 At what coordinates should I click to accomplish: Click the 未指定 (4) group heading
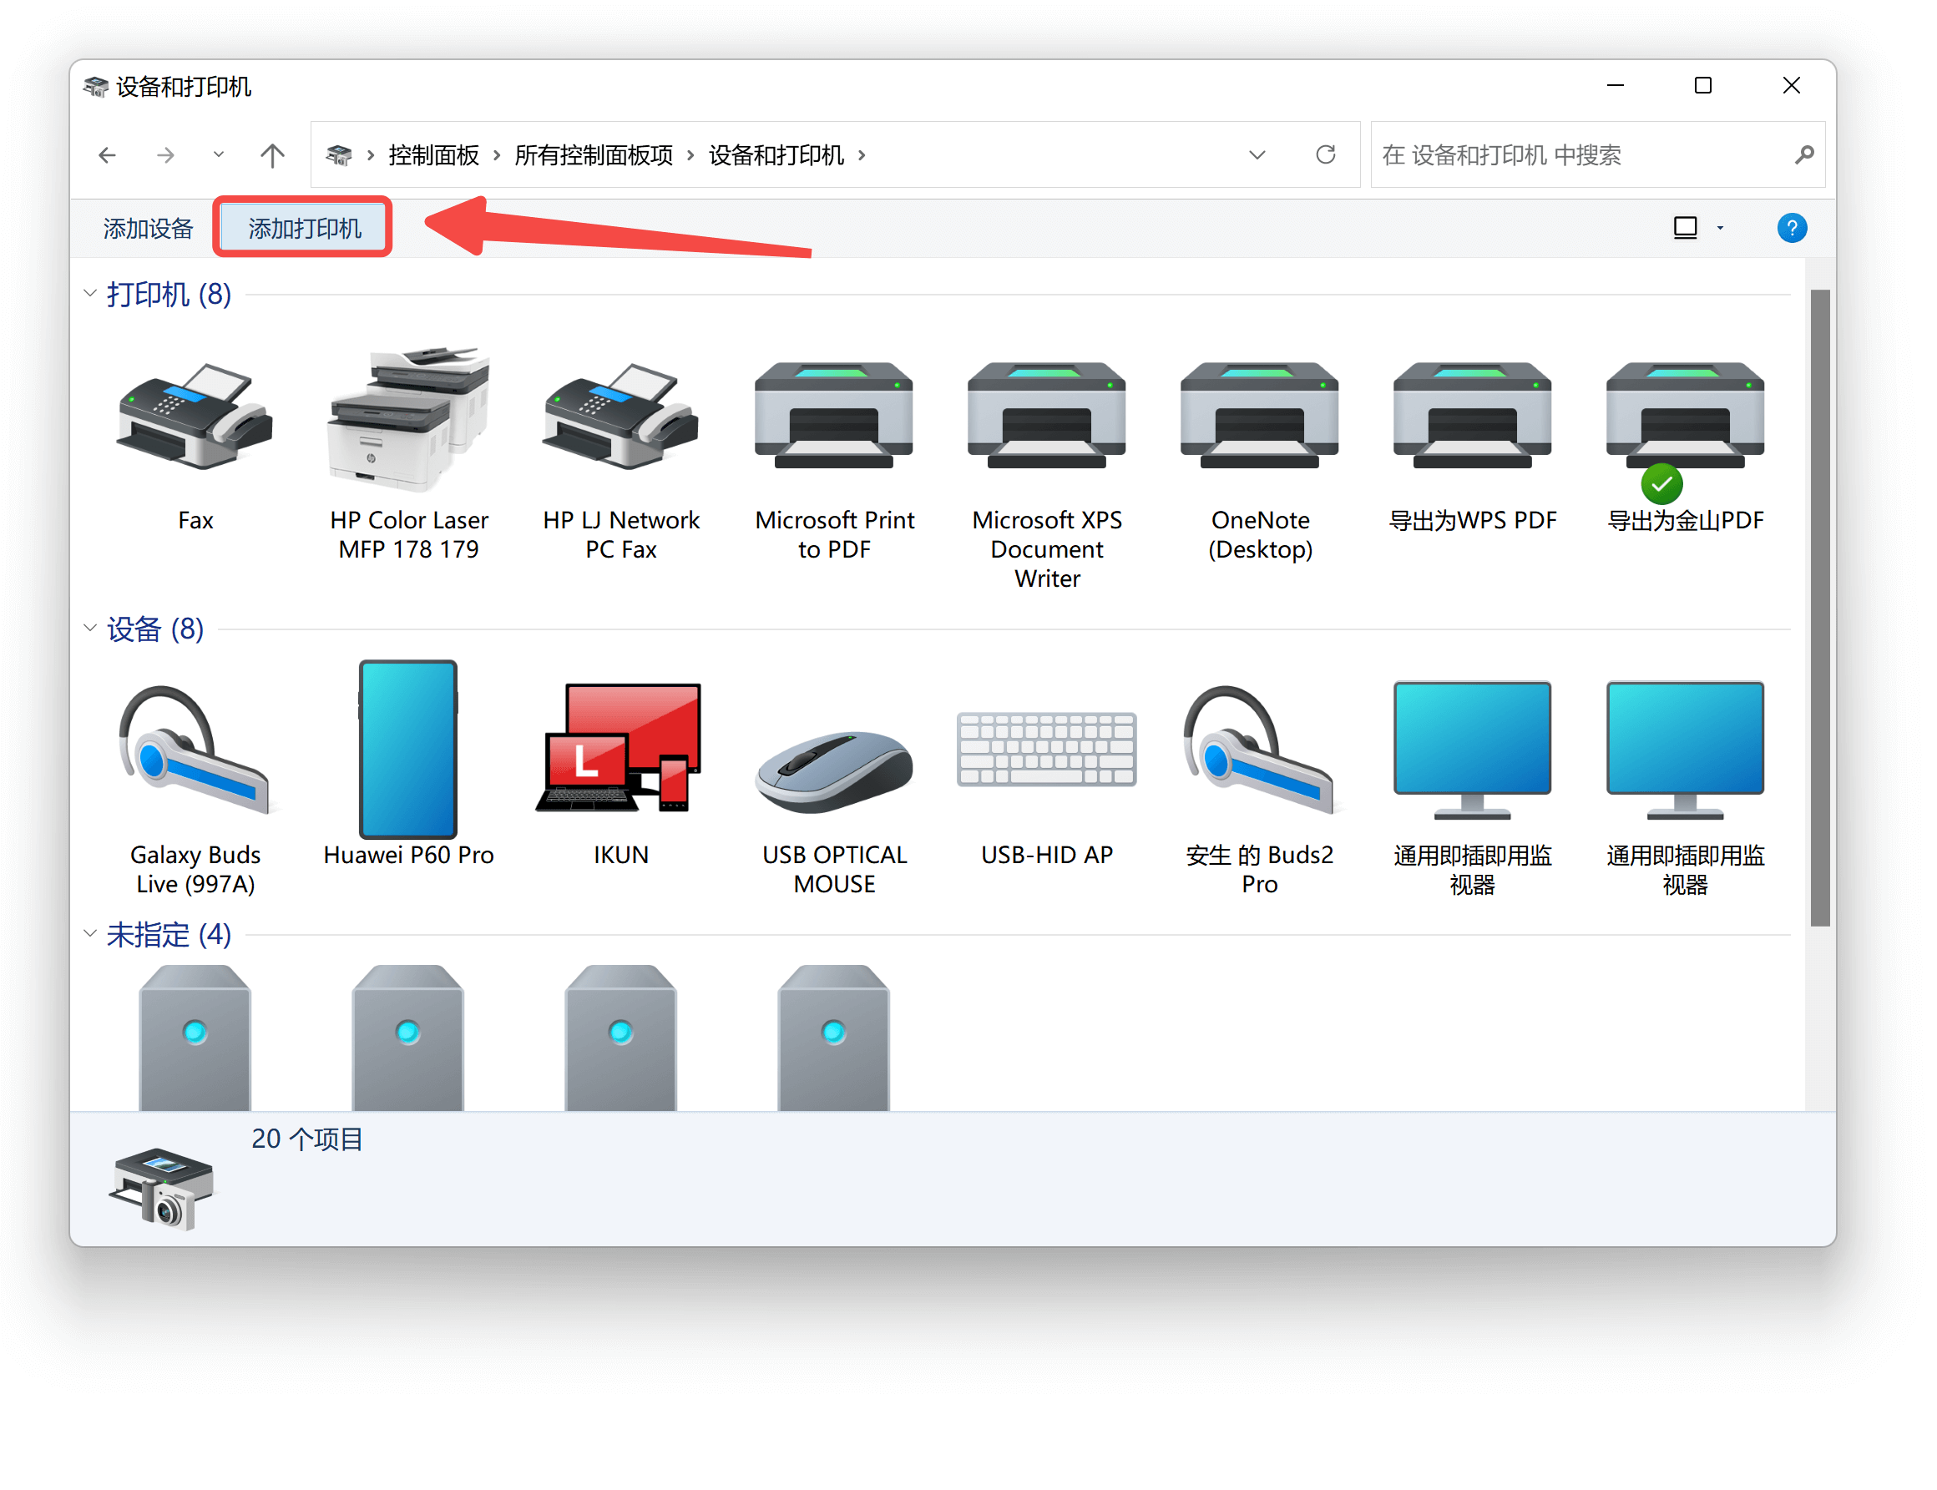point(169,934)
